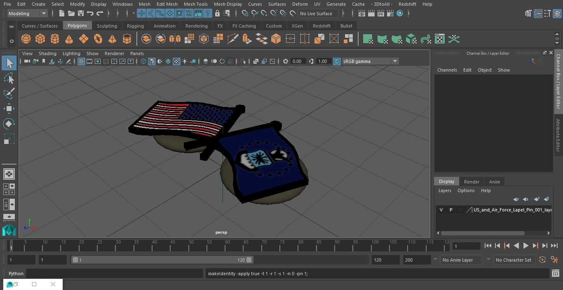Select the arrow Select tool
The width and height of the screenshot is (563, 290).
point(9,63)
